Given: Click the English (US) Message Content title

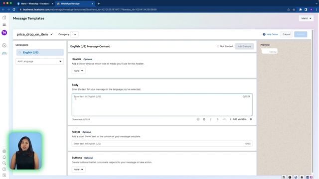Looking at the screenshot, I should (x=90, y=46).
